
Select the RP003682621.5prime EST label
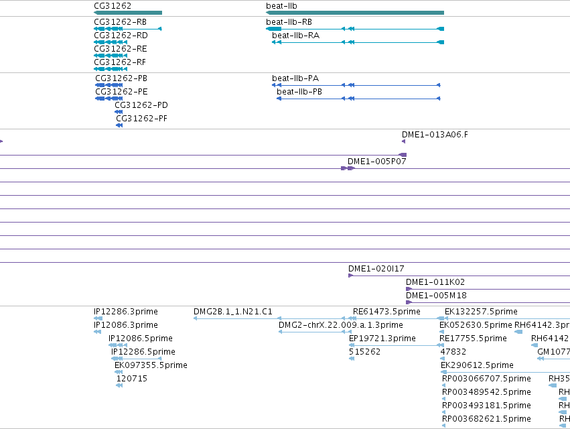click(x=486, y=419)
